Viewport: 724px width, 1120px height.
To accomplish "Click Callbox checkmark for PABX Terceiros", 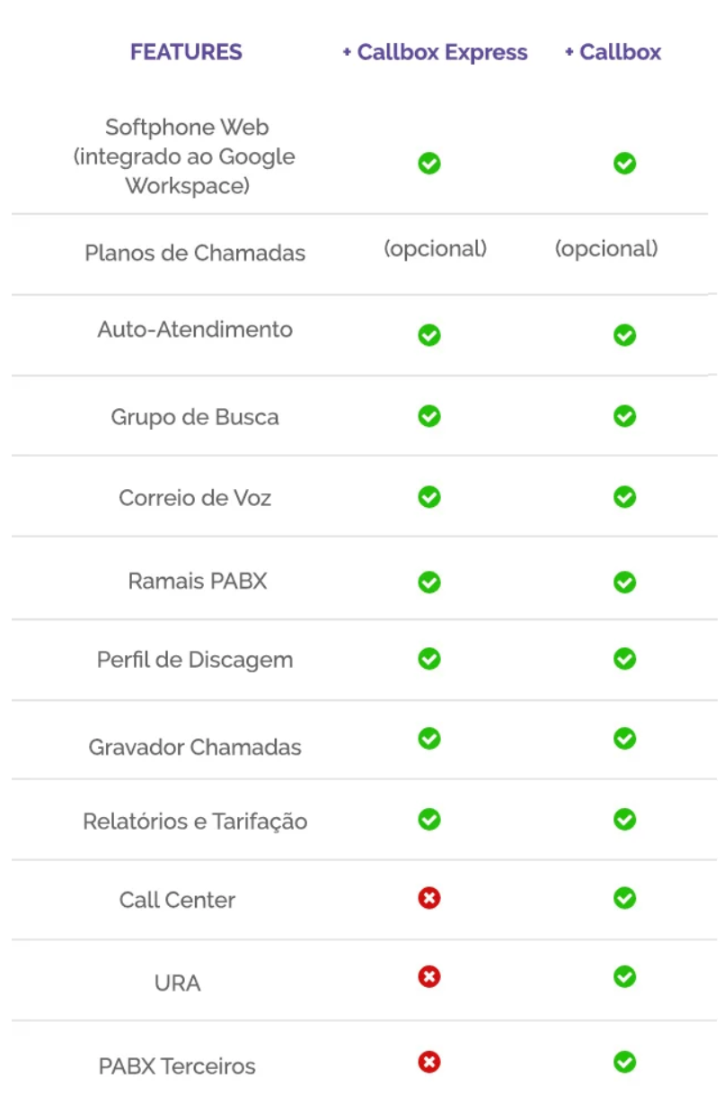I will [624, 1062].
